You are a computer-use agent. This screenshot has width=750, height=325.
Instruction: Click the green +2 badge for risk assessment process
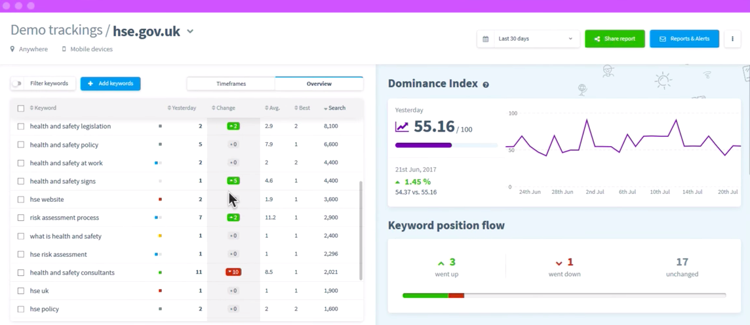pos(233,218)
